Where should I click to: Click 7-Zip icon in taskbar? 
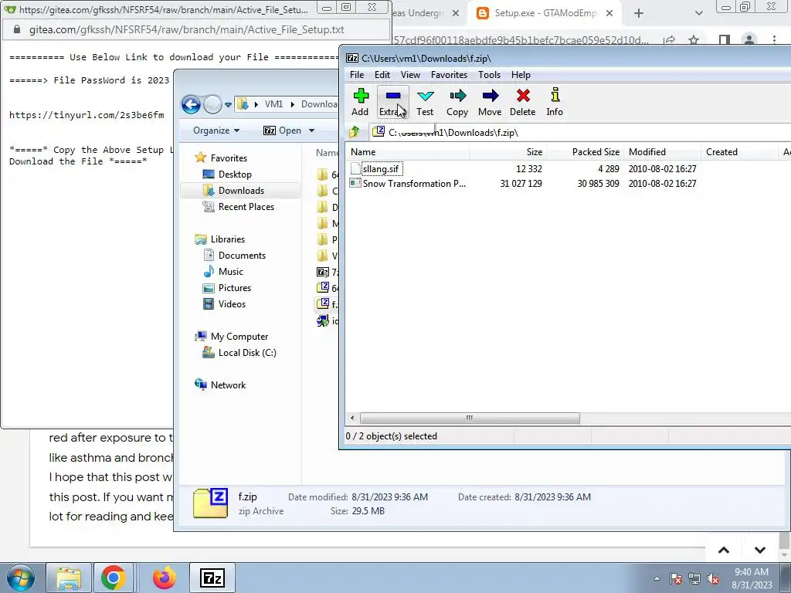click(212, 578)
